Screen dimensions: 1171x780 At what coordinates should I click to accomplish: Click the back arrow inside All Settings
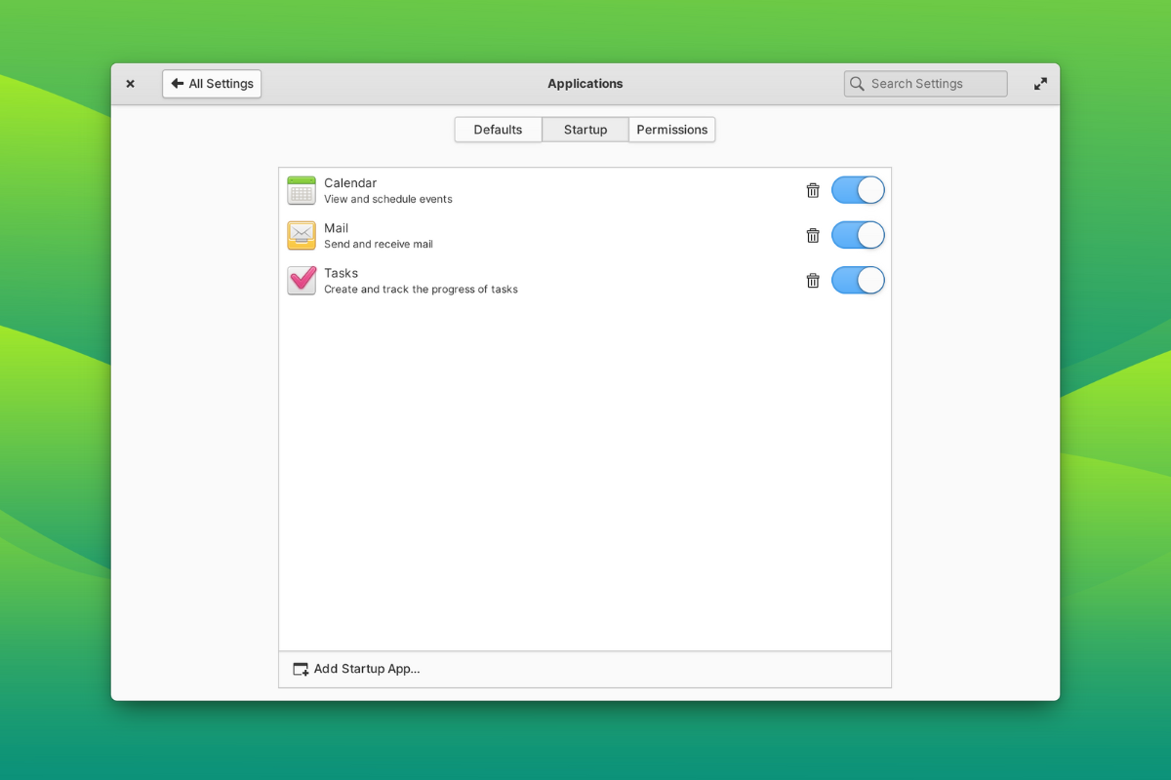coord(176,84)
